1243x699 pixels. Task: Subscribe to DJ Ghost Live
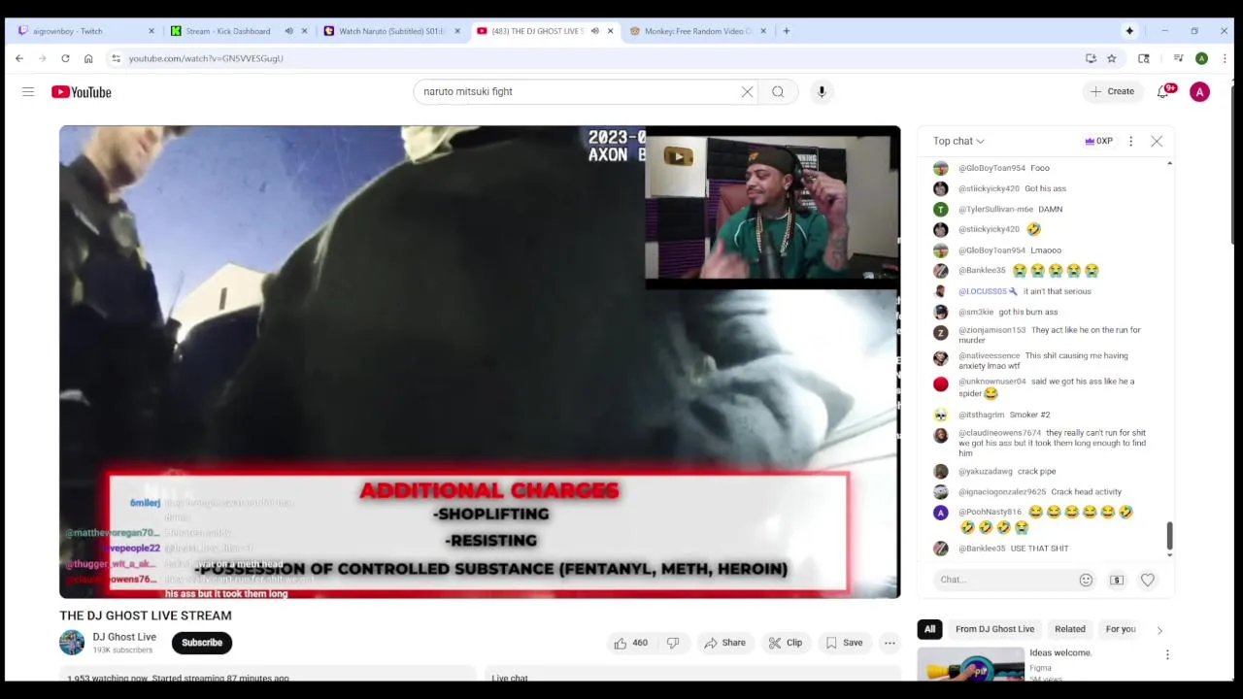click(x=202, y=643)
